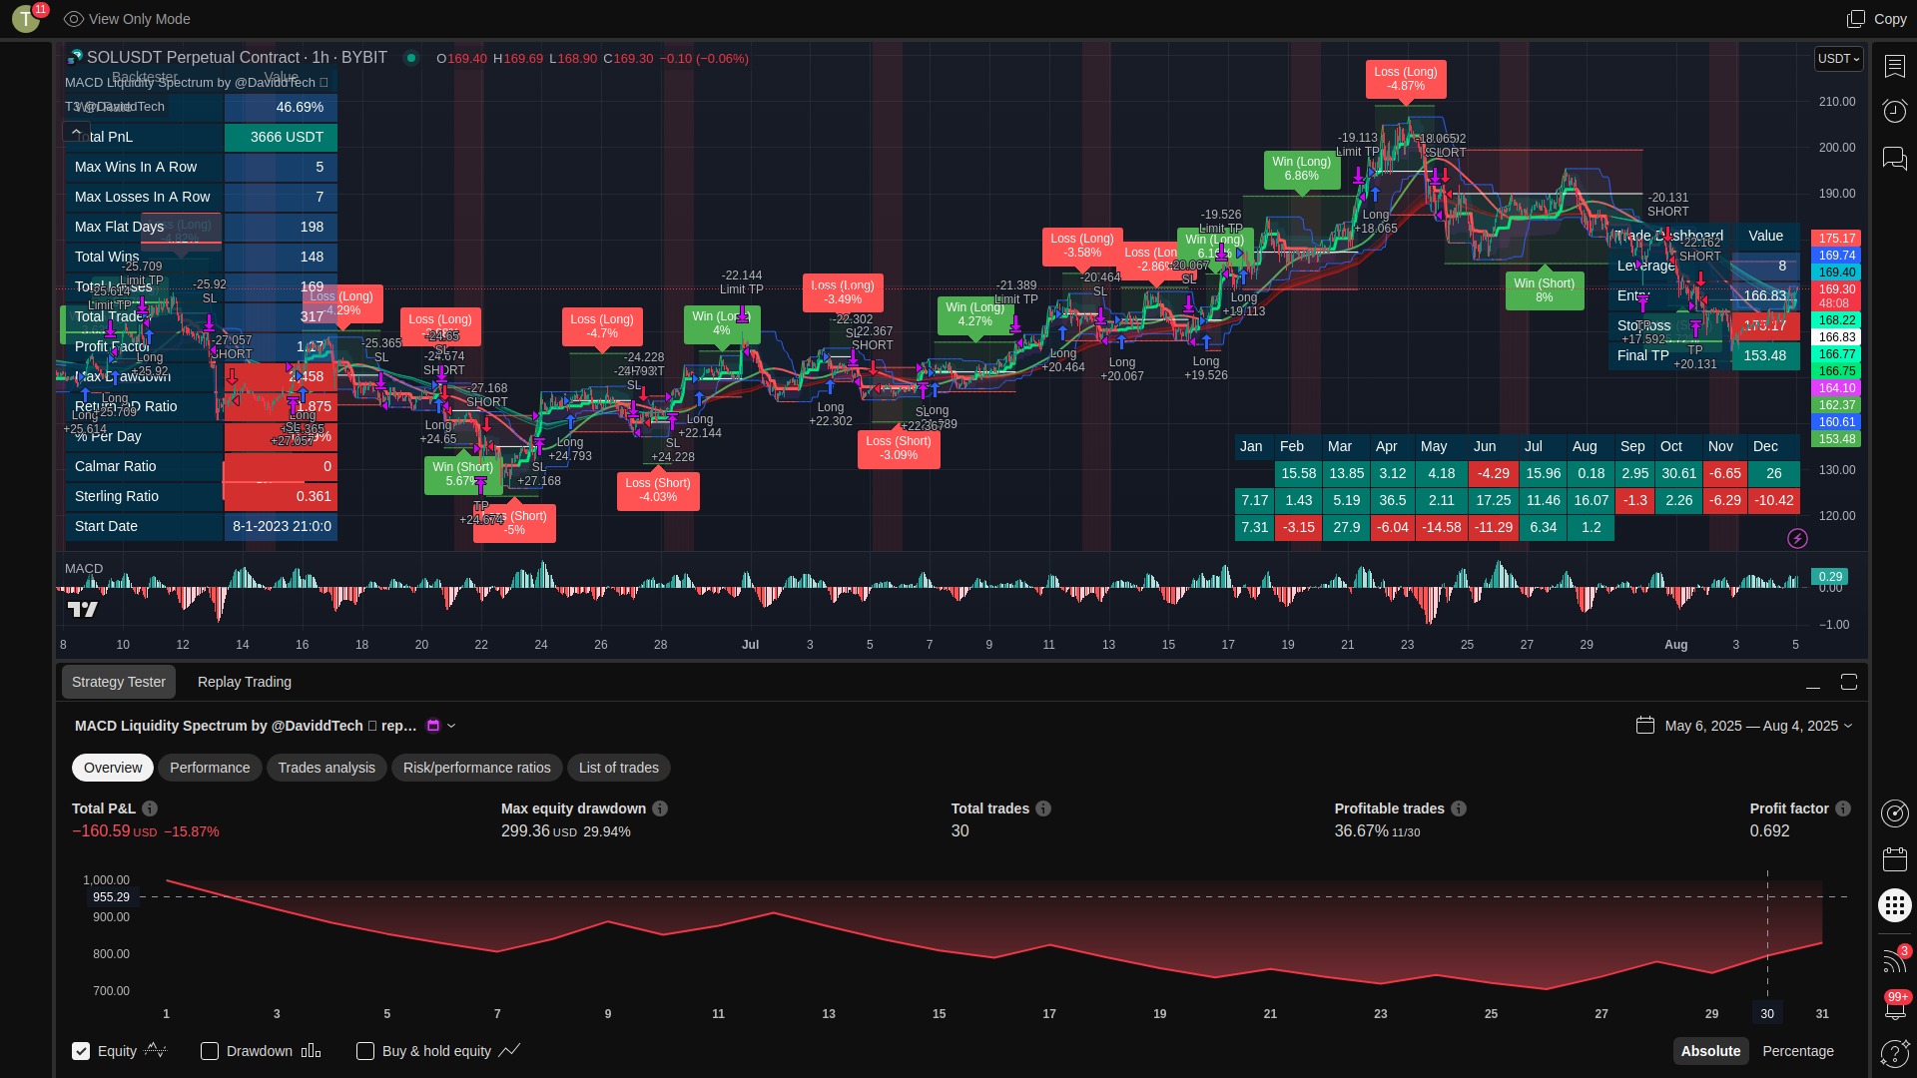The image size is (1917, 1078).
Task: Switch to Replay Trading tab
Action: point(245,682)
